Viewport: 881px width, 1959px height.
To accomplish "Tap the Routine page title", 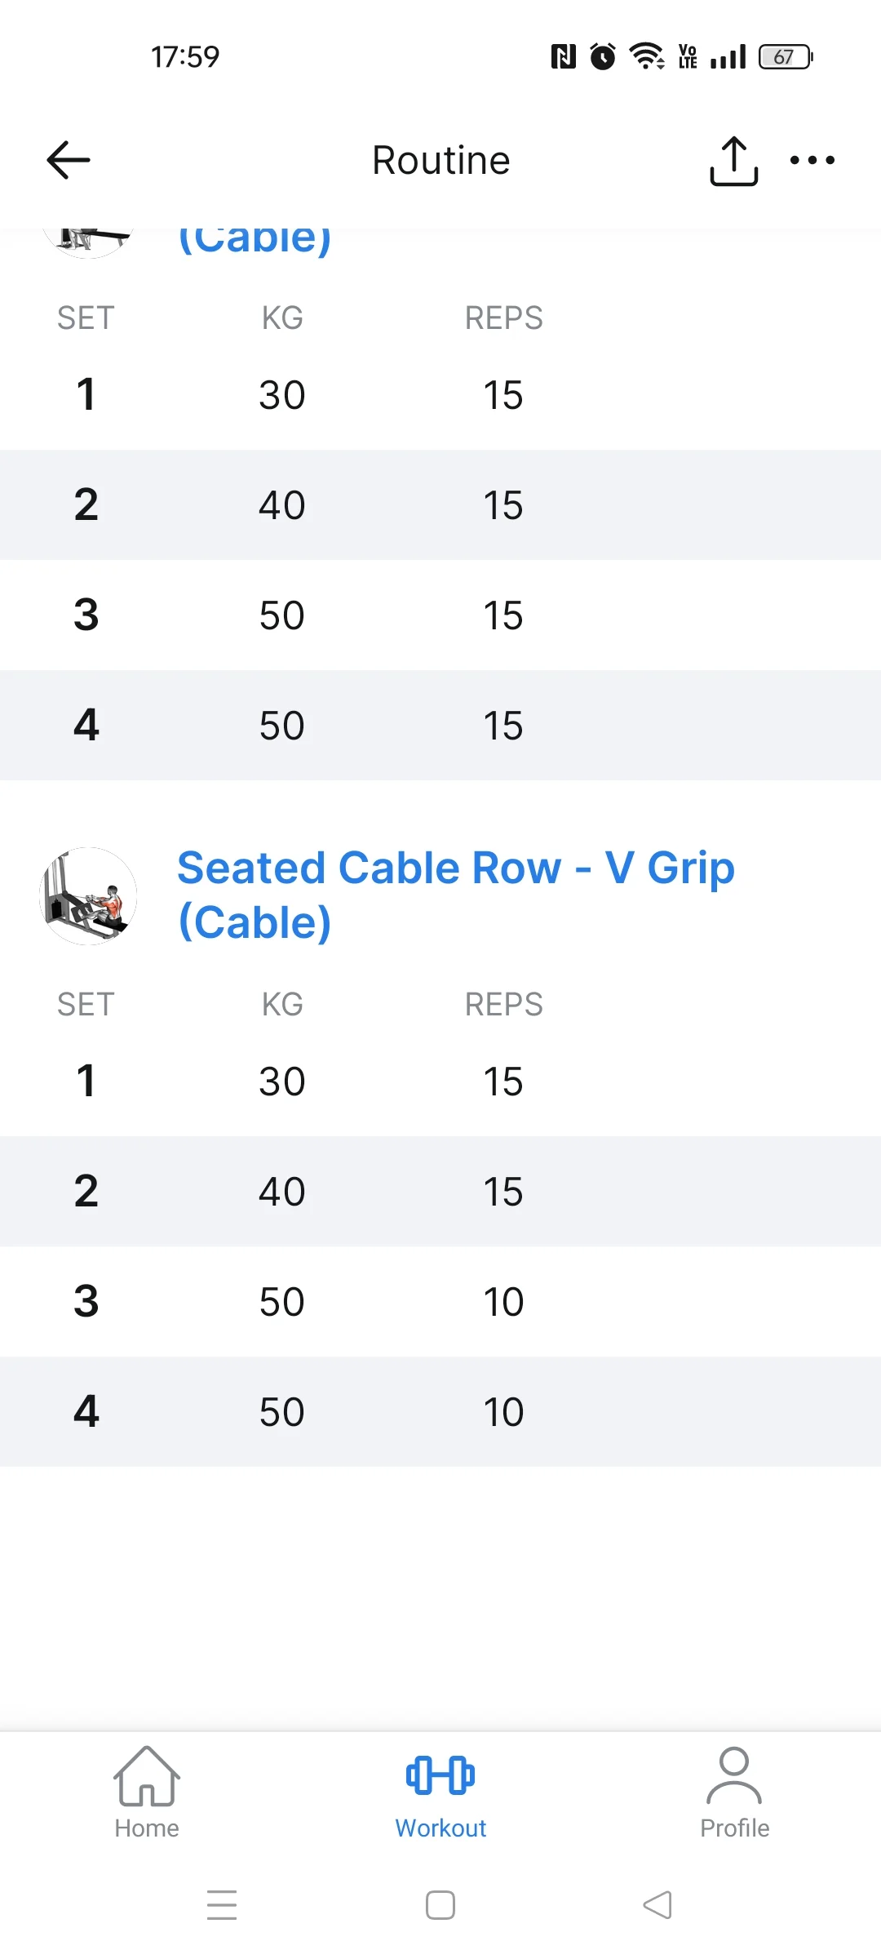I will [x=440, y=160].
